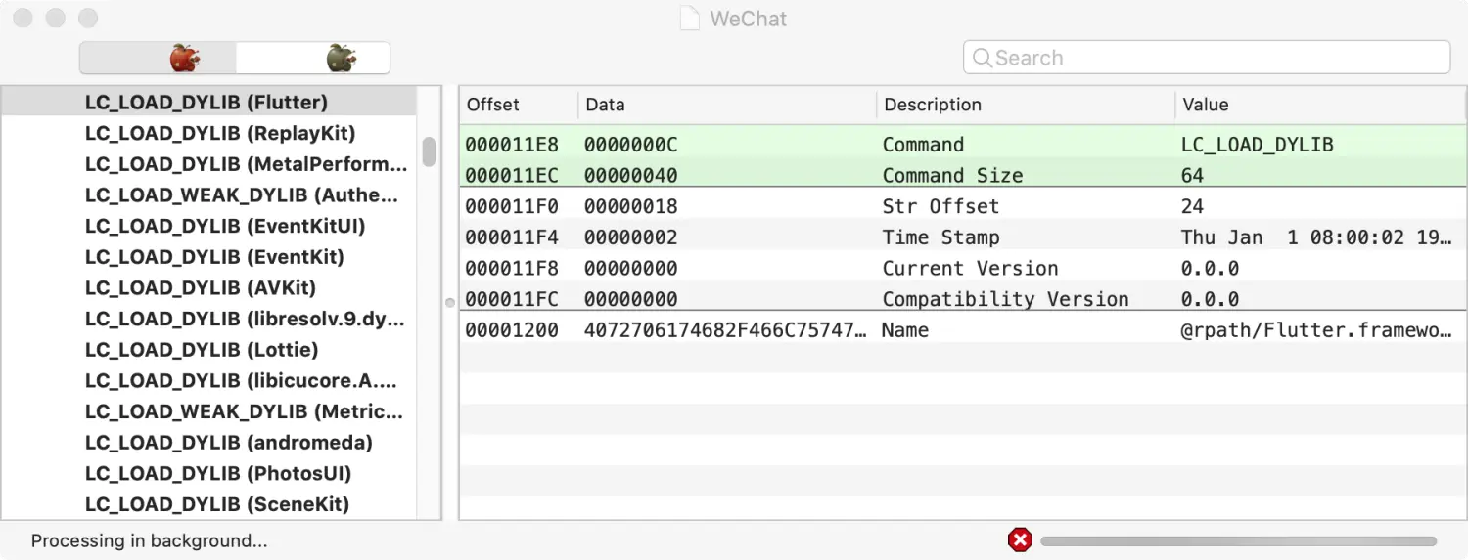The width and height of the screenshot is (1468, 560).
Task: Click offset 000011EC cell
Action: pyautogui.click(x=512, y=176)
